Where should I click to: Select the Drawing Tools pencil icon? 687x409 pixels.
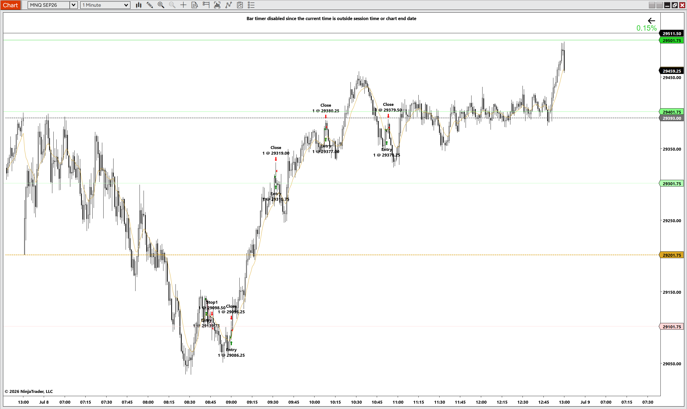pos(150,5)
